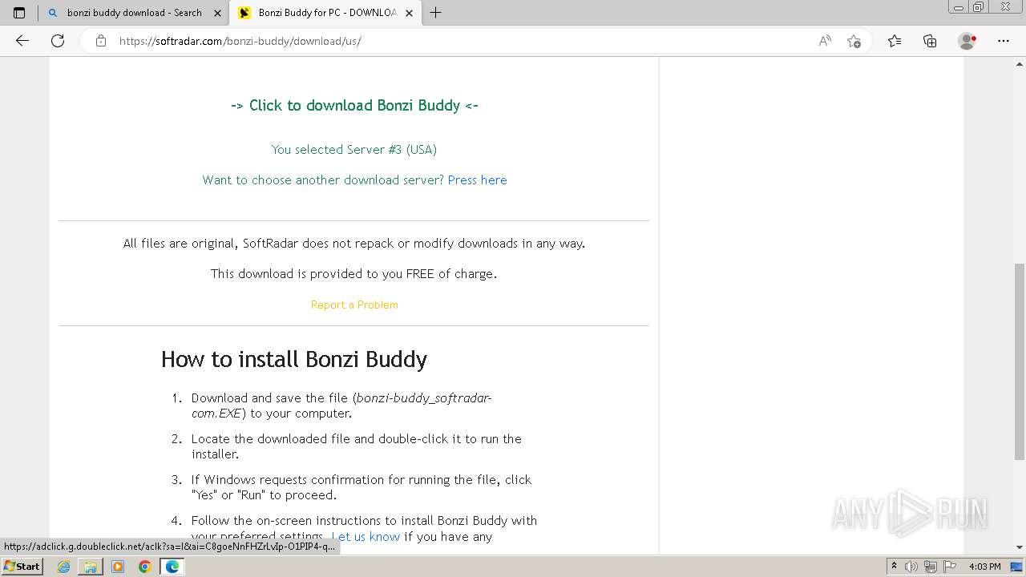Open Windows Media Player from taskbar
Screen dimensions: 1026x577
pyautogui.click(x=118, y=567)
